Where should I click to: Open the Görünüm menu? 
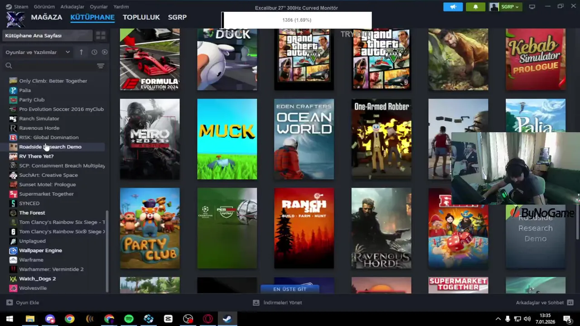pyautogui.click(x=44, y=7)
